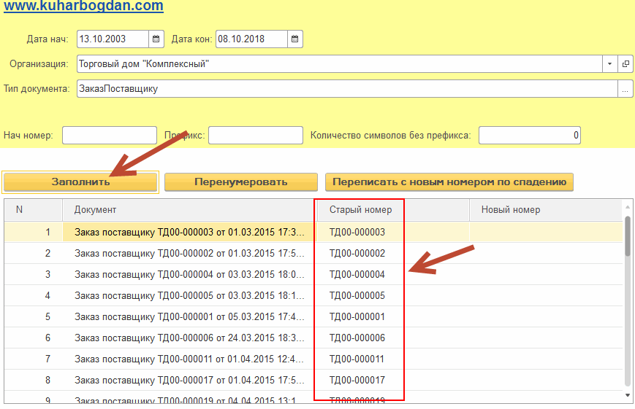Click Количество символов без префикса field
The width and height of the screenshot is (635, 409).
[530, 136]
